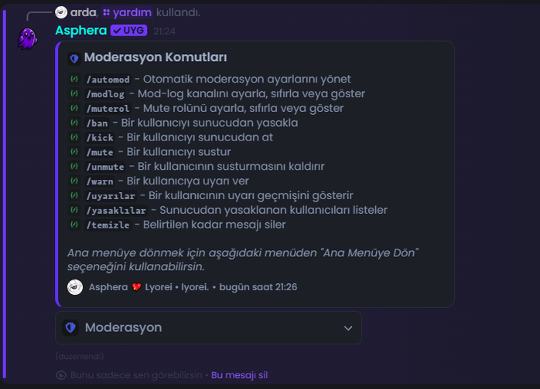This screenshot has width=540, height=389.
Task: Click the 21:24 message timestamp
Action: click(164, 32)
